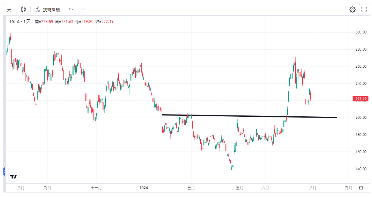Click the 九月 label on the left of timeline
372x197 pixels.
point(48,187)
